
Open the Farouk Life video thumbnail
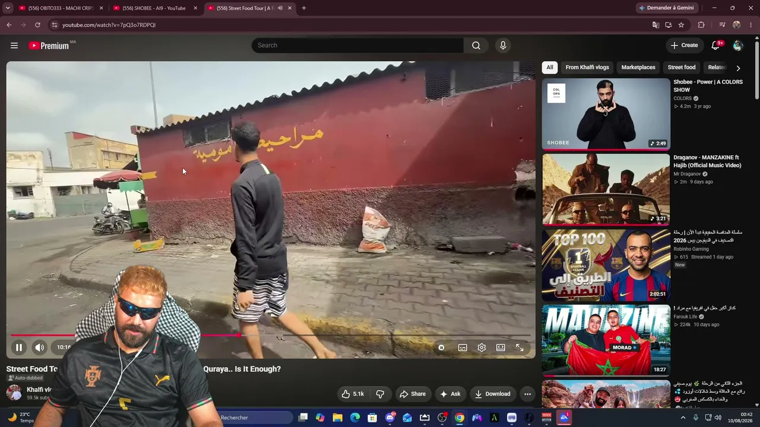point(606,340)
